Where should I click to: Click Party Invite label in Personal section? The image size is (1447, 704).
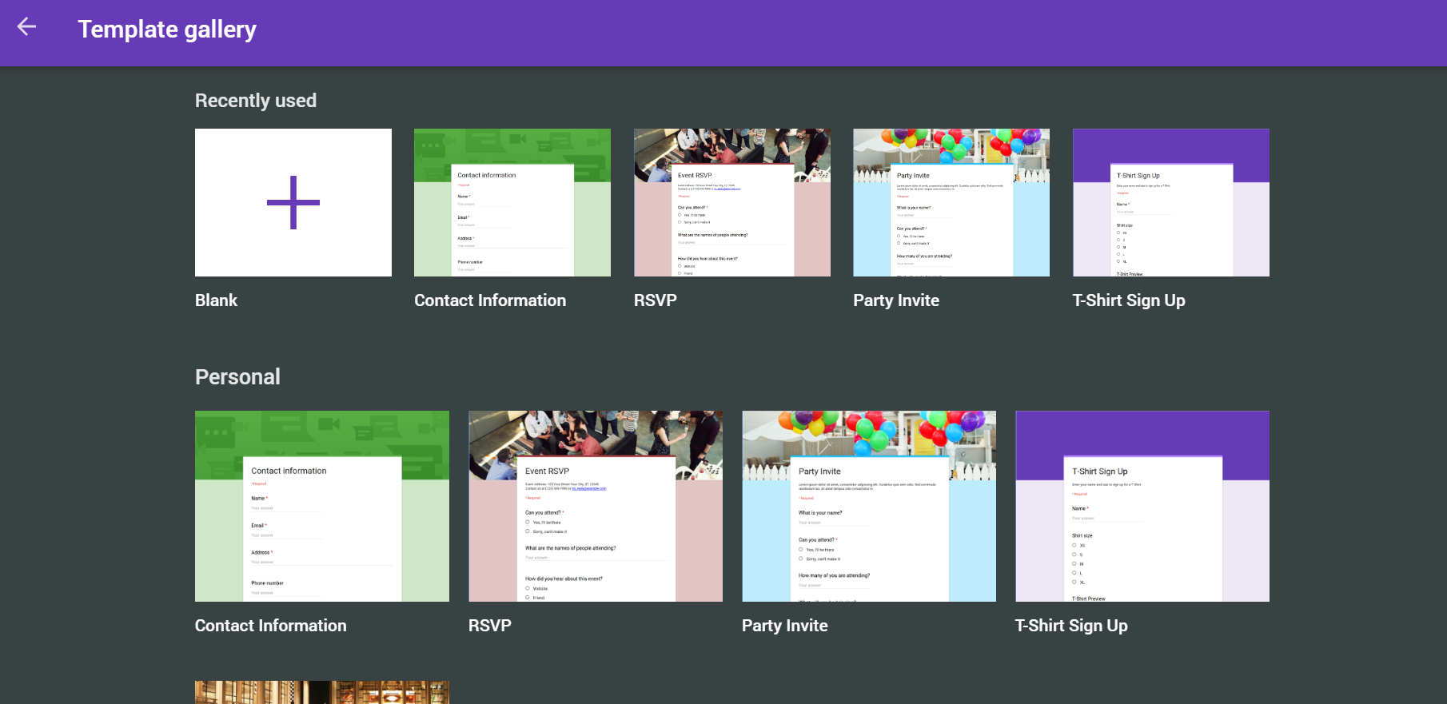[784, 626]
